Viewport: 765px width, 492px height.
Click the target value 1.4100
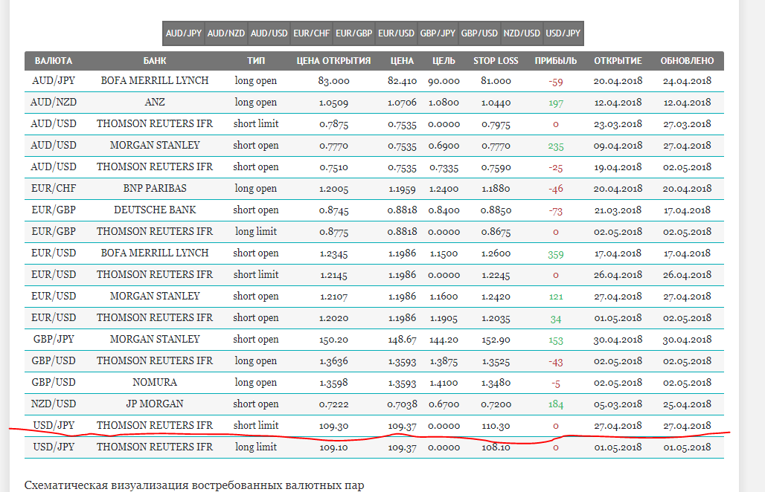[x=444, y=383]
